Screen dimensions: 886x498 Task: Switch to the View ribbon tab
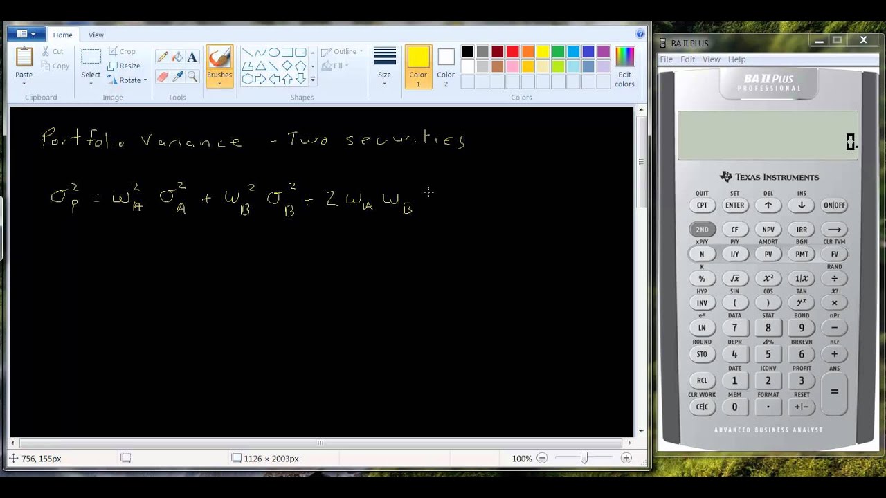point(96,35)
